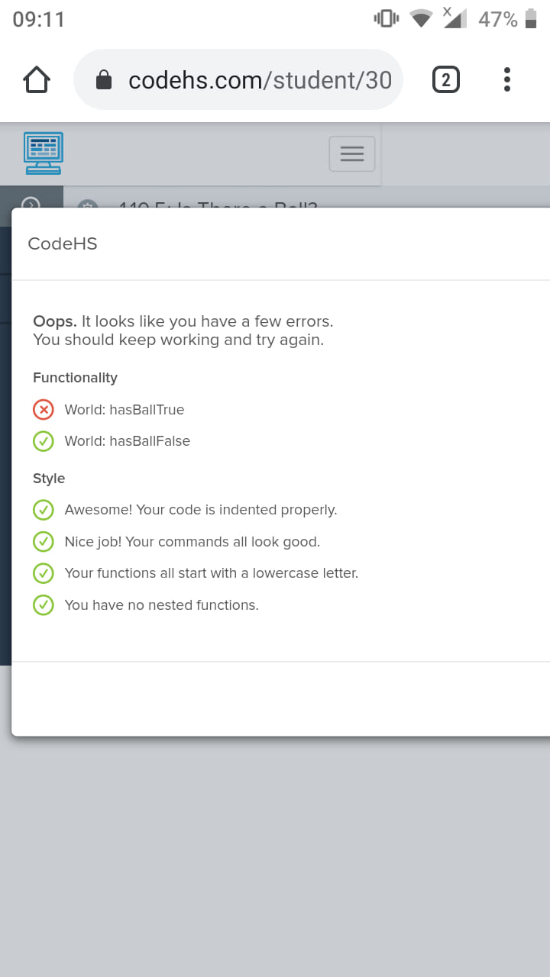Click the CodeHS computer logo
Image resolution: width=550 pixels, height=977 pixels.
click(44, 153)
